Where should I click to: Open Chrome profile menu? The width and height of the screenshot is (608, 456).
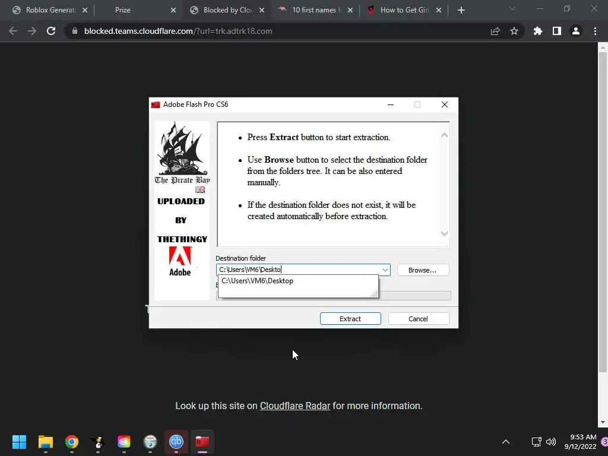[576, 31]
